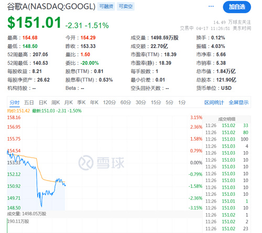The width and height of the screenshot is (262, 233).
Task: Select the 可融资 tag
Action: [106, 6]
